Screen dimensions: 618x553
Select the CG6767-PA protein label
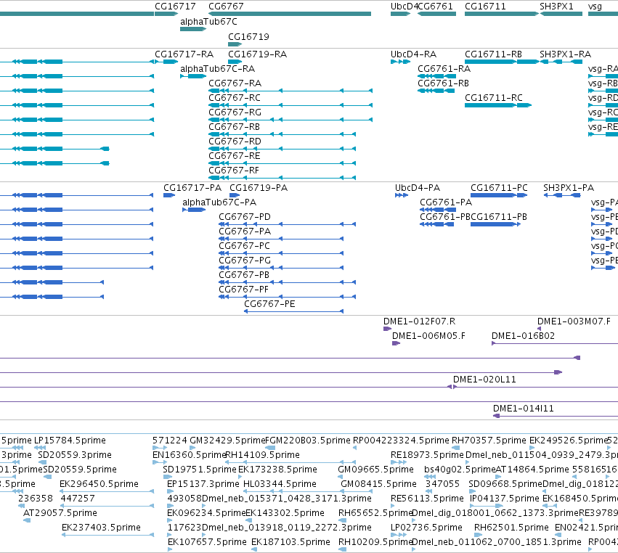[x=245, y=232]
